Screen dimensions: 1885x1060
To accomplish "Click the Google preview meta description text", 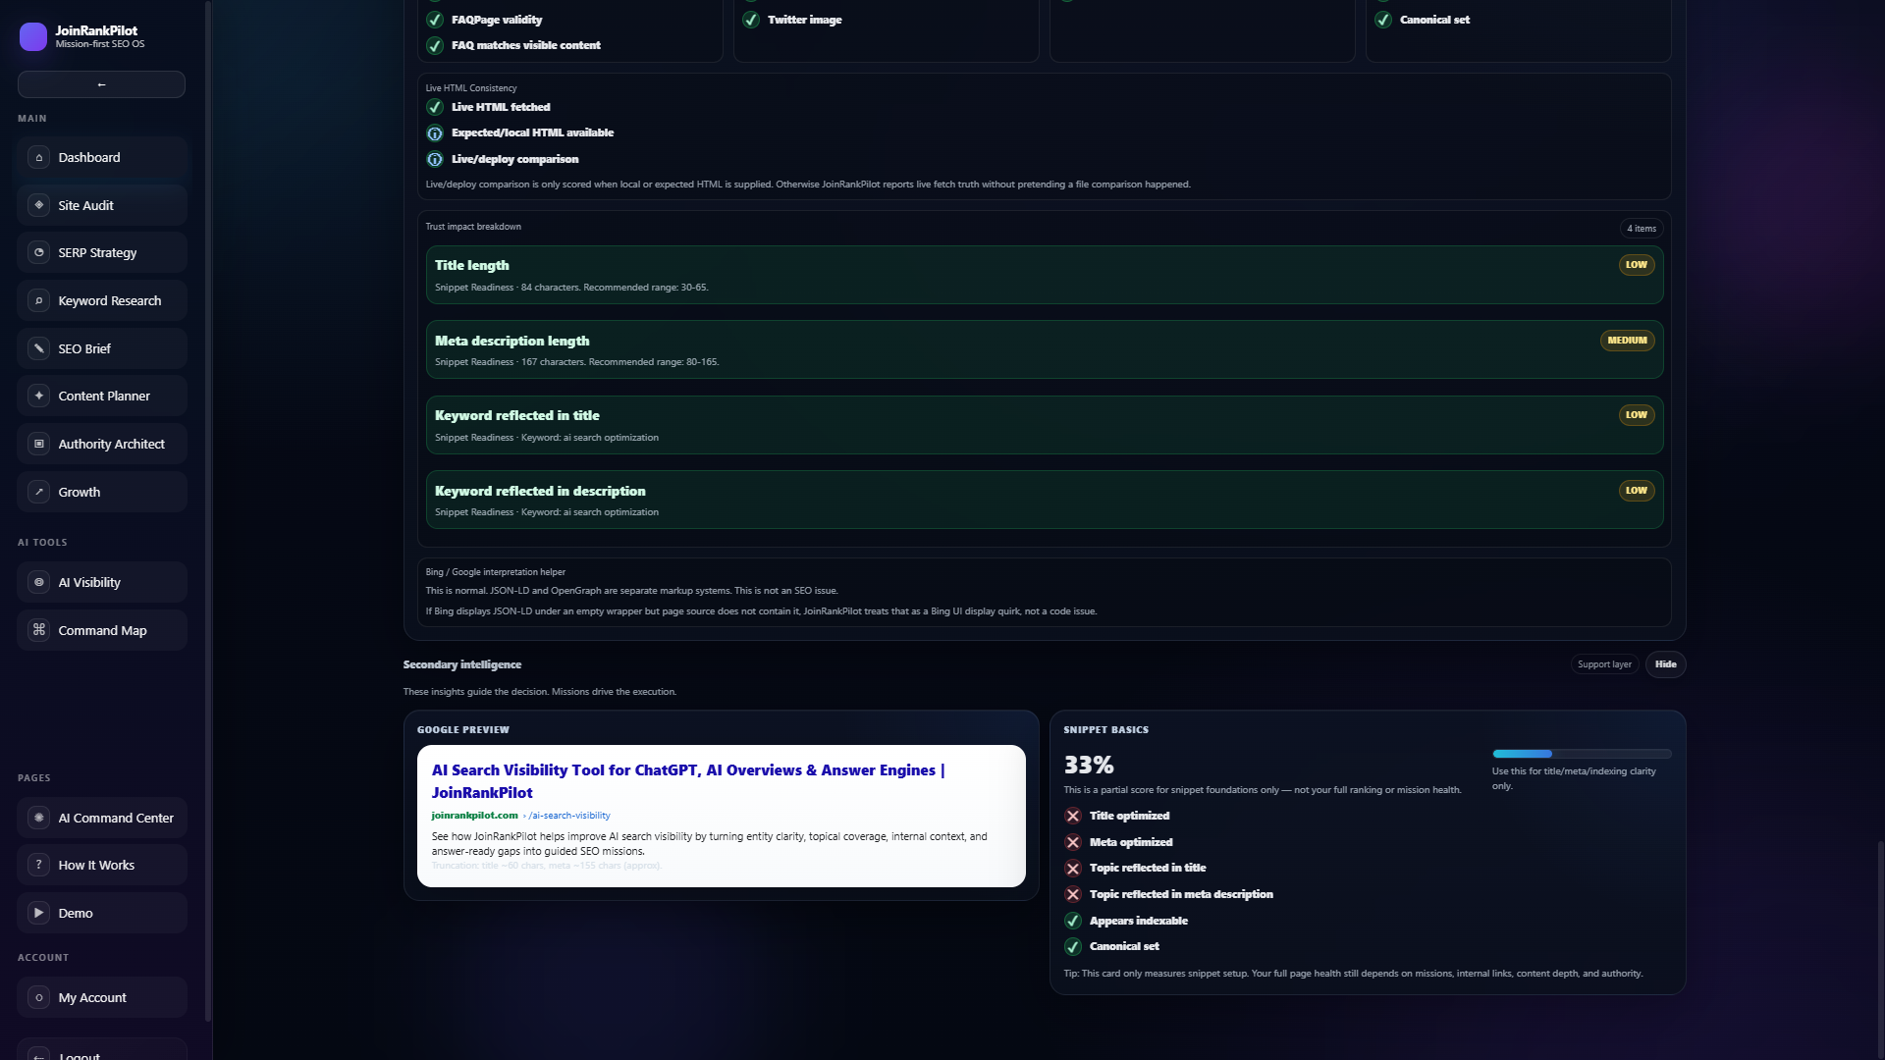I will [x=709, y=844].
